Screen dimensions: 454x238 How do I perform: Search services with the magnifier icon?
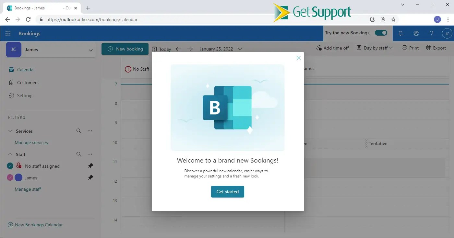(79, 131)
